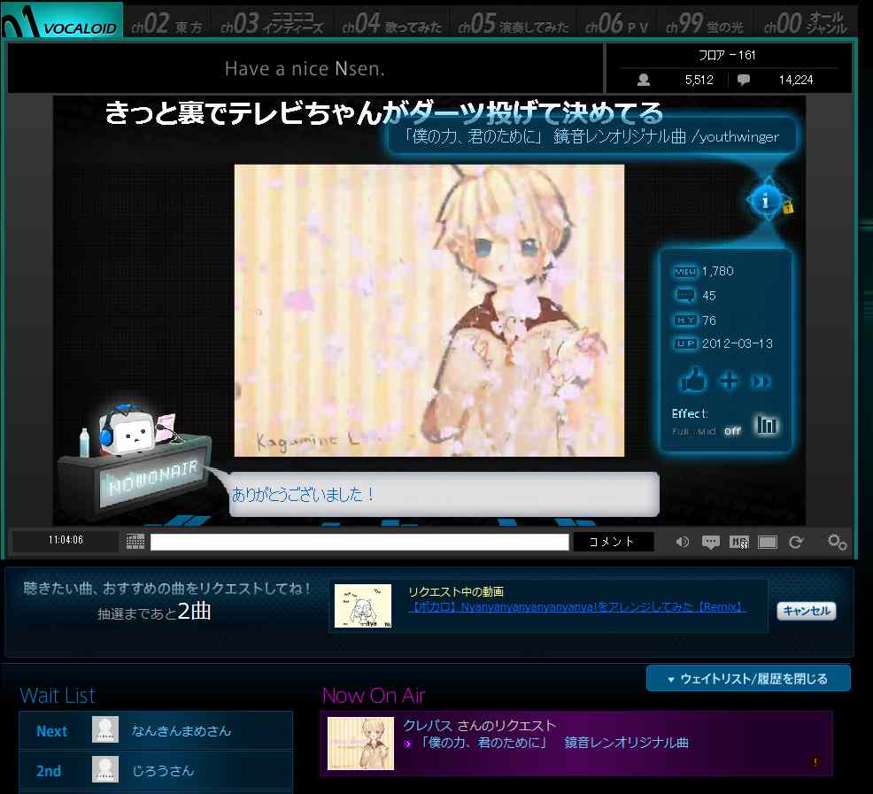Image resolution: width=873 pixels, height=794 pixels.
Task: Click the Now On Air song thumbnail
Action: [x=360, y=744]
